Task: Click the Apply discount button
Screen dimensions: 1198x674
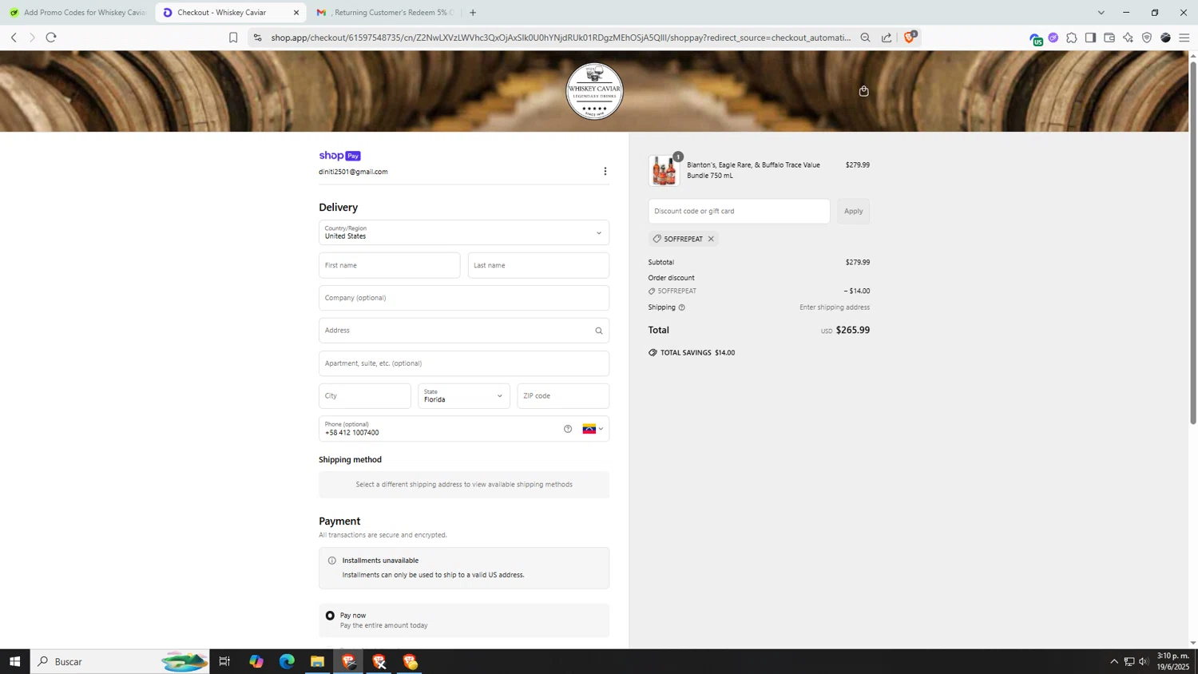Action: coord(853,211)
